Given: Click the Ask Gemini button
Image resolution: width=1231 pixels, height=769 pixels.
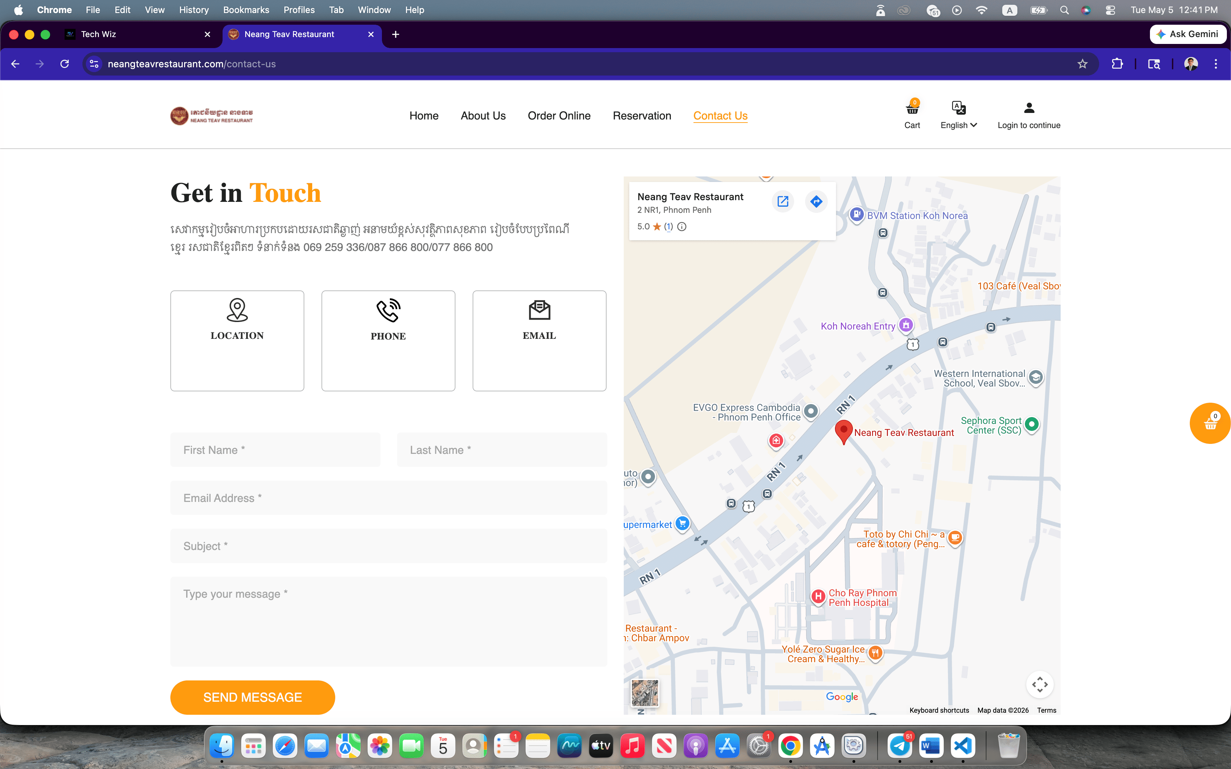Looking at the screenshot, I should 1188,34.
